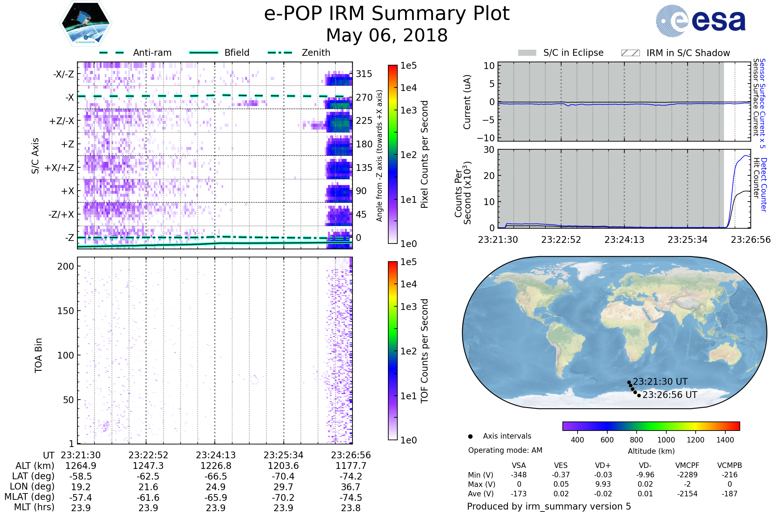This screenshot has height=516, width=774.
Task: Click the 23:21:30 UT label on map
Action: 660,382
